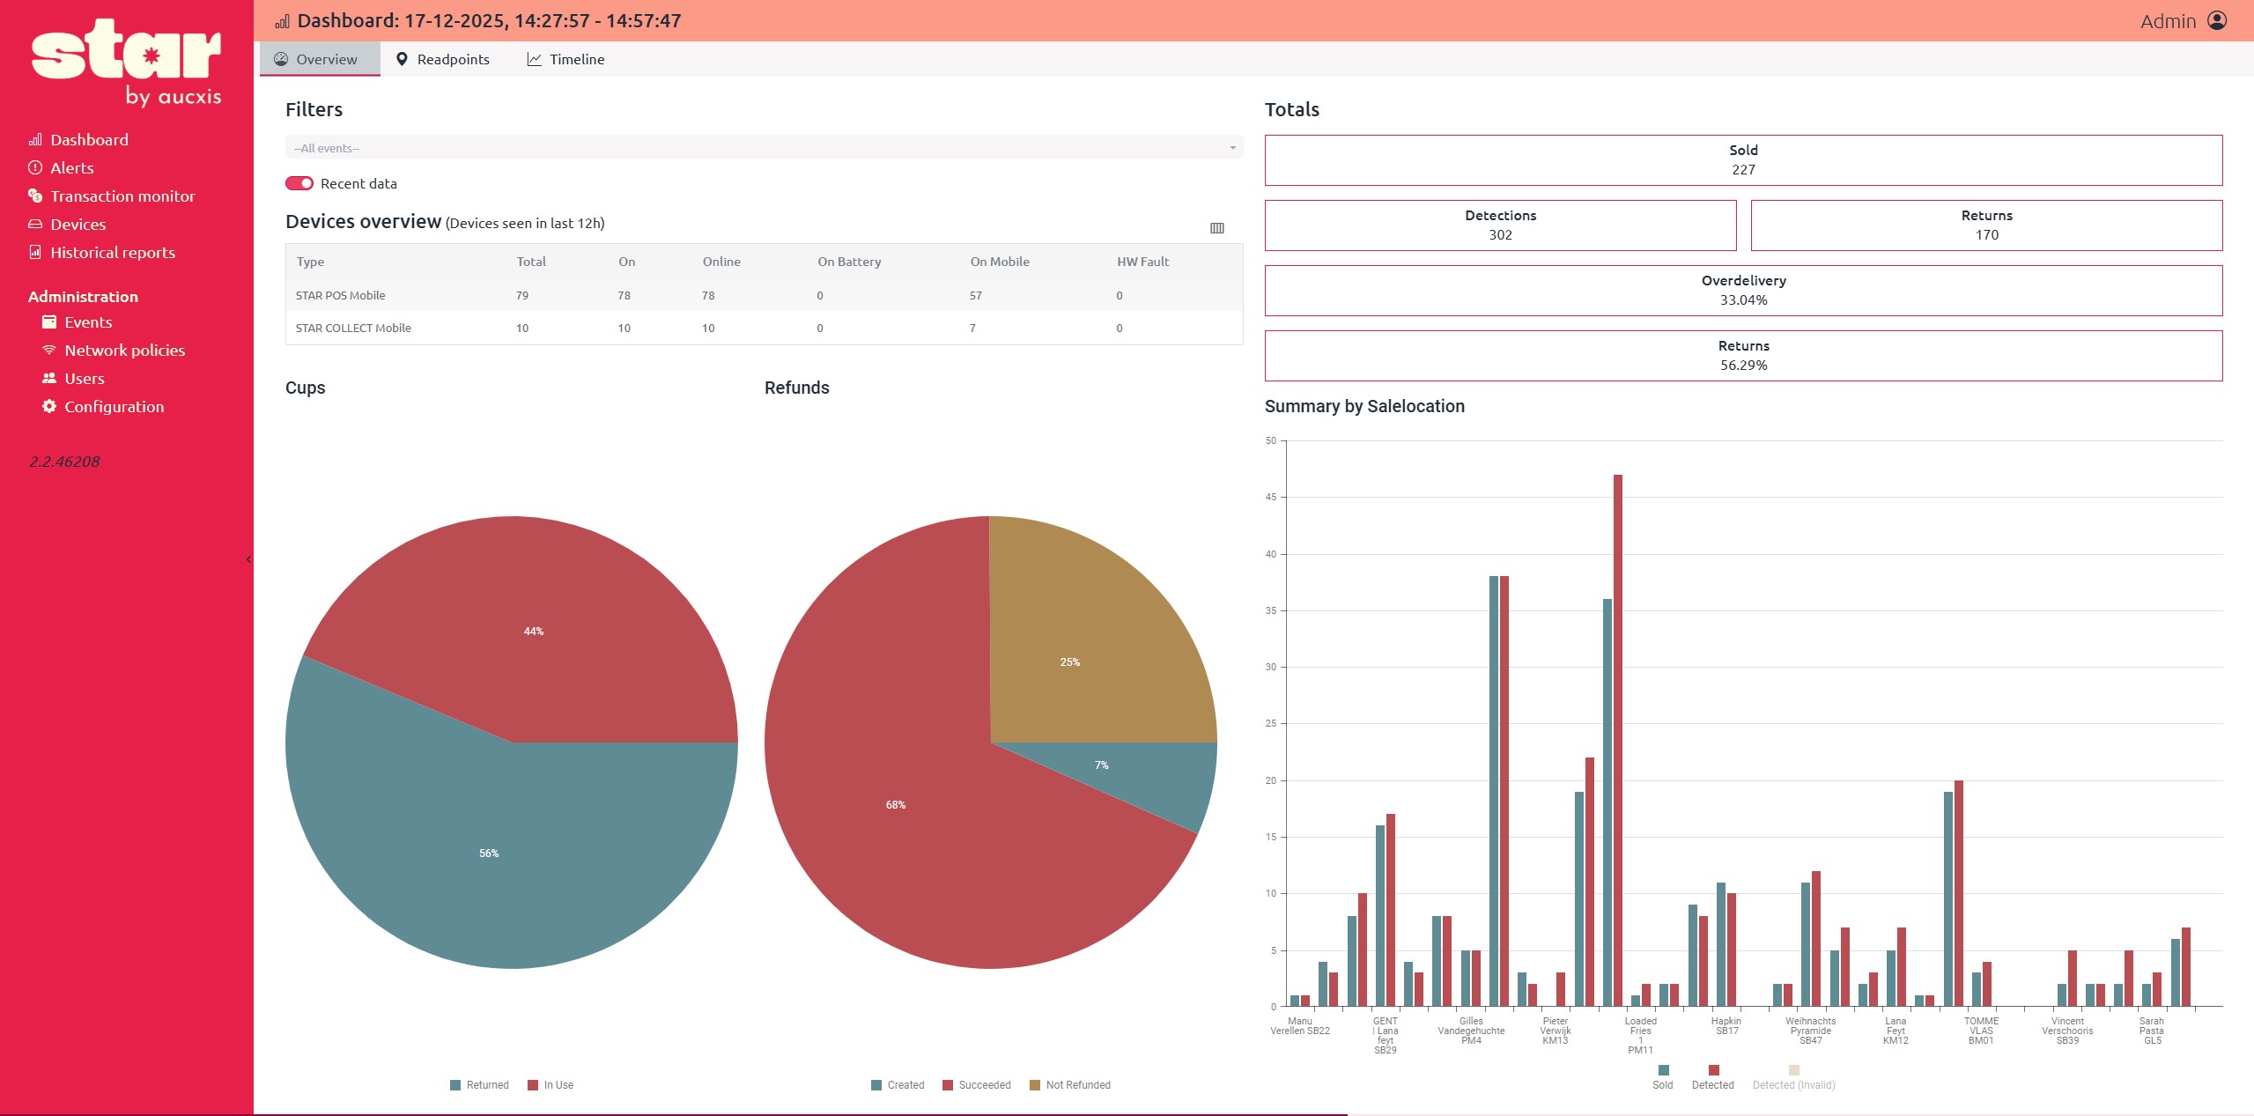2254x1116 pixels.
Task: Switch to the Timeline tab
Action: tap(565, 59)
